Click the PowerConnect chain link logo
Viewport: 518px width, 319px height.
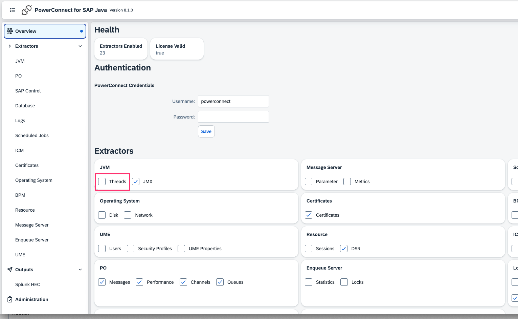tap(26, 10)
